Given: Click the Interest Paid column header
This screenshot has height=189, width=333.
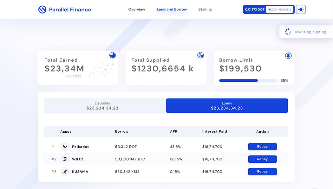Looking at the screenshot, I should [214, 131].
